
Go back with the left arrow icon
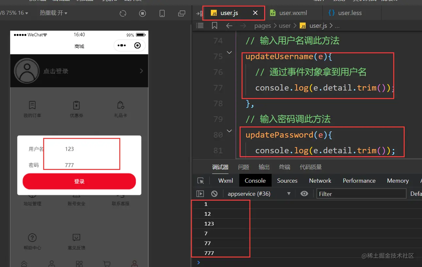[229, 25]
